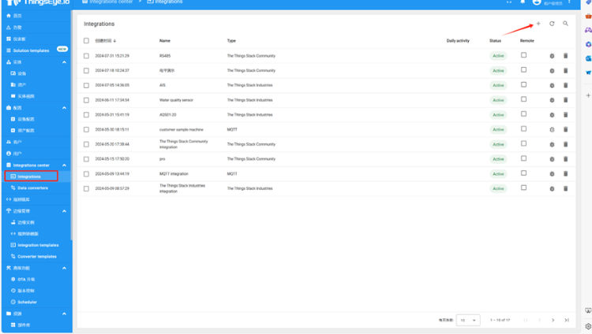Screen dimensions: 592x334
Task: Open the OTA menu item in sidebar
Action: pyautogui.click(x=36, y=280)
